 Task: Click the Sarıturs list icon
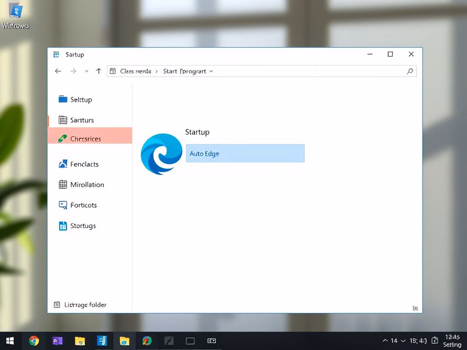63,120
